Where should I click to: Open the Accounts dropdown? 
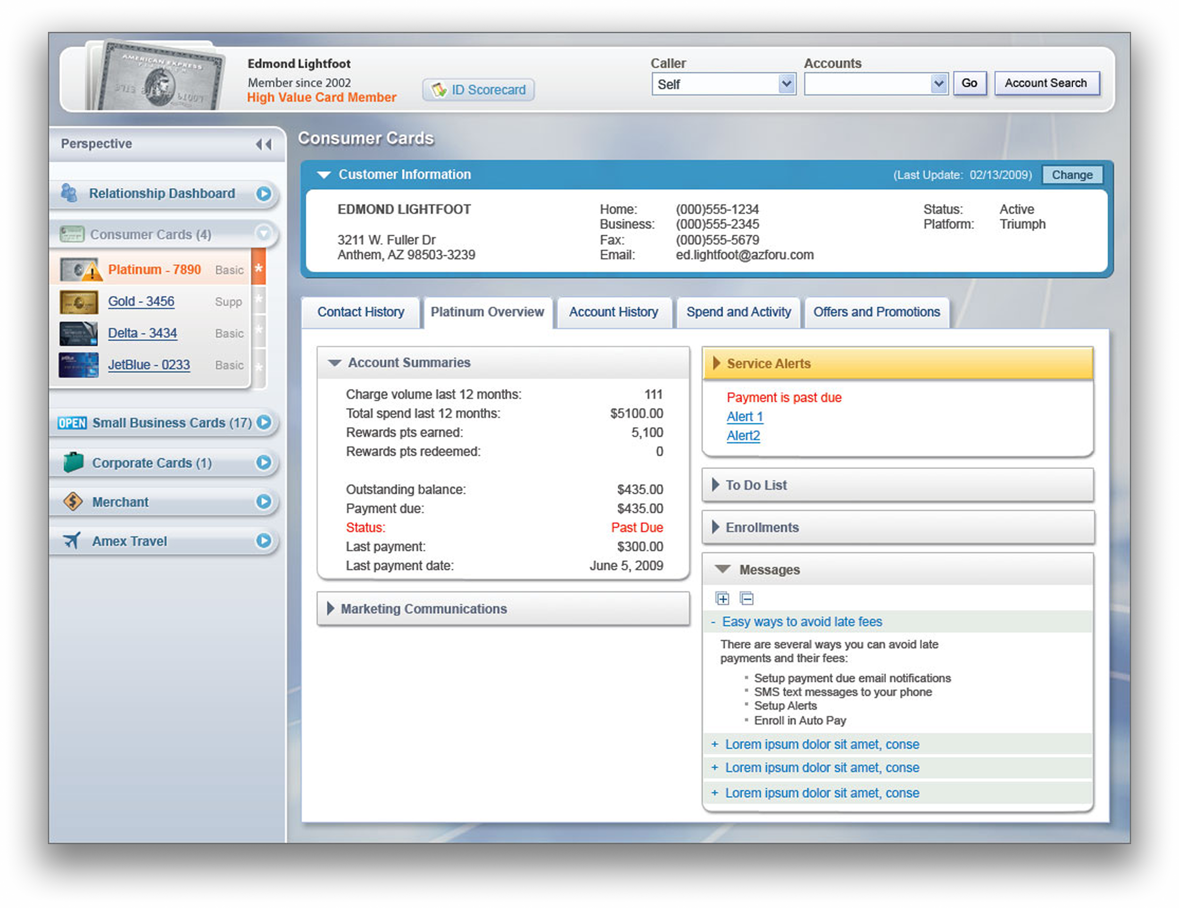(x=939, y=83)
